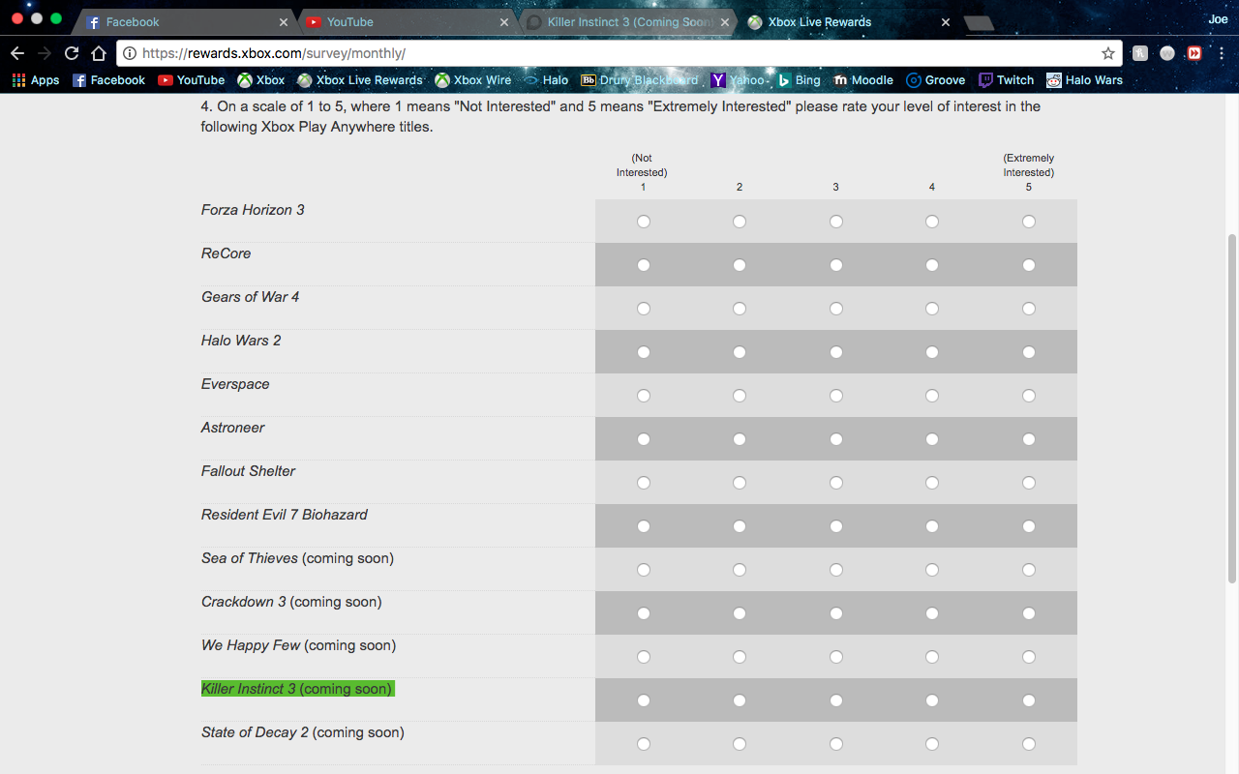Switch to the YouTube tab
Screen dimensions: 1239x774
coord(407,21)
